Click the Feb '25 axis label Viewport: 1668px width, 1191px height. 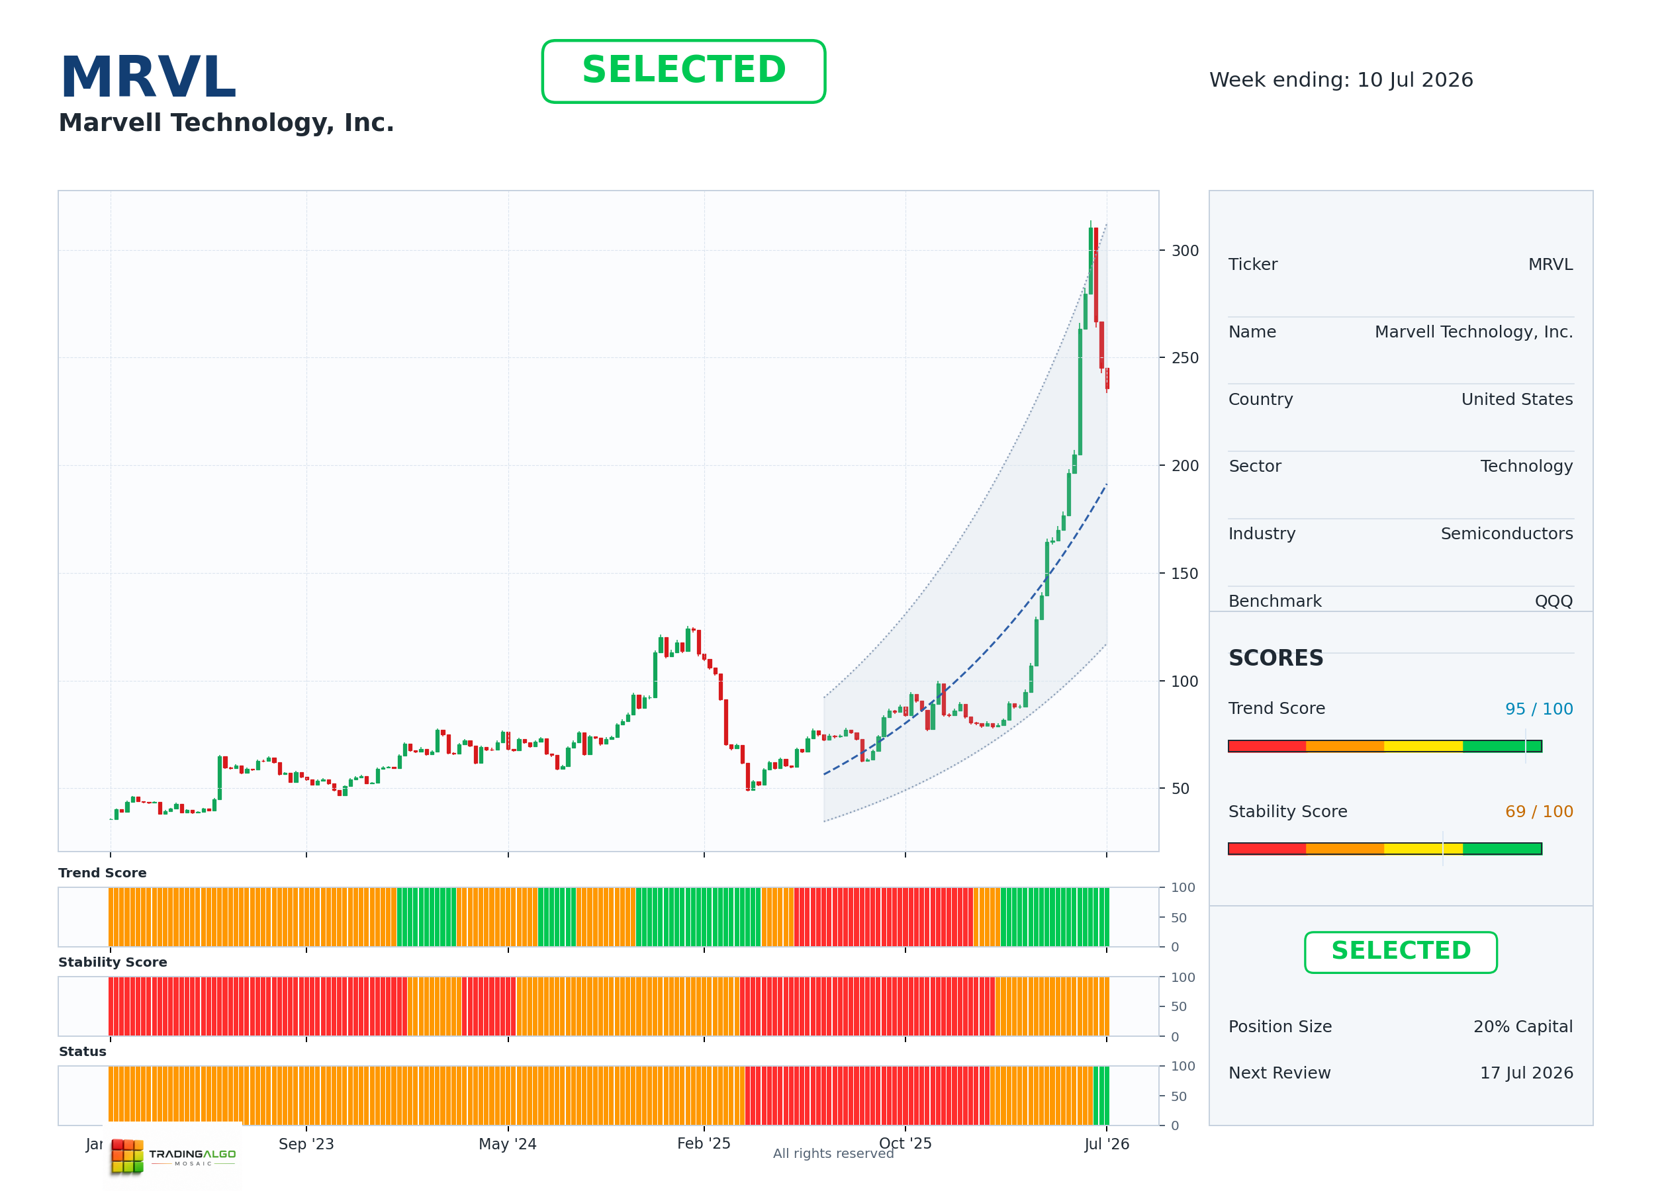pos(704,1144)
